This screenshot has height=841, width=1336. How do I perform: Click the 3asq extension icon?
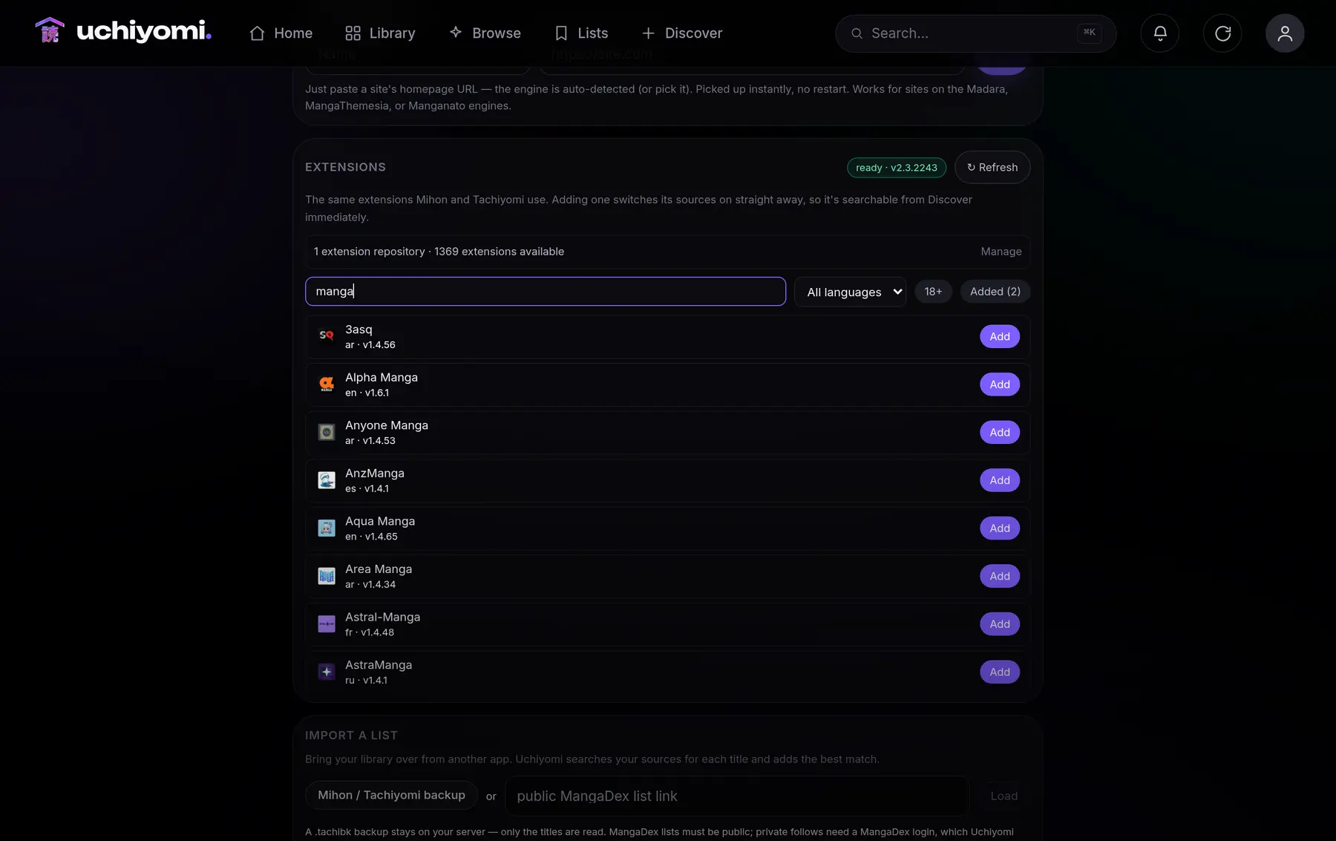(x=327, y=336)
